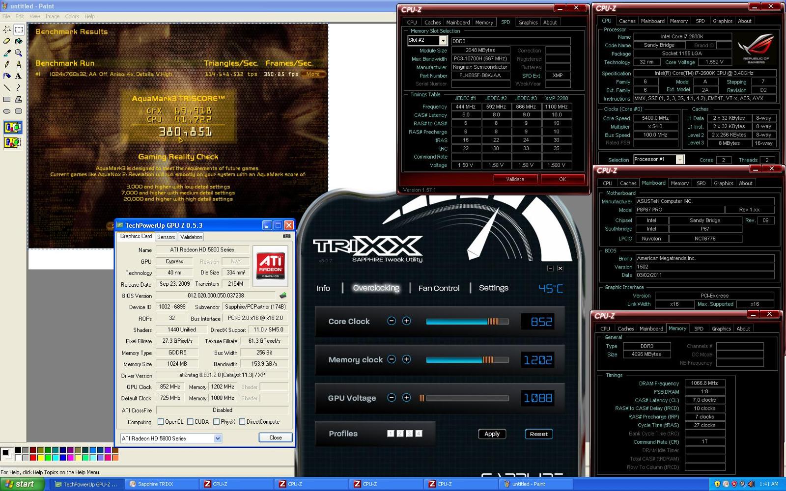Enable the OpenCL checkbox in GPU-Z

(161, 422)
